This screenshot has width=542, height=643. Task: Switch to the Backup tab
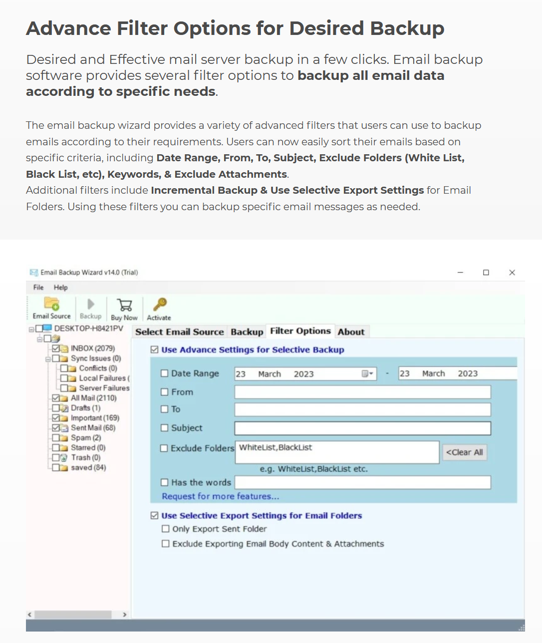[247, 332]
